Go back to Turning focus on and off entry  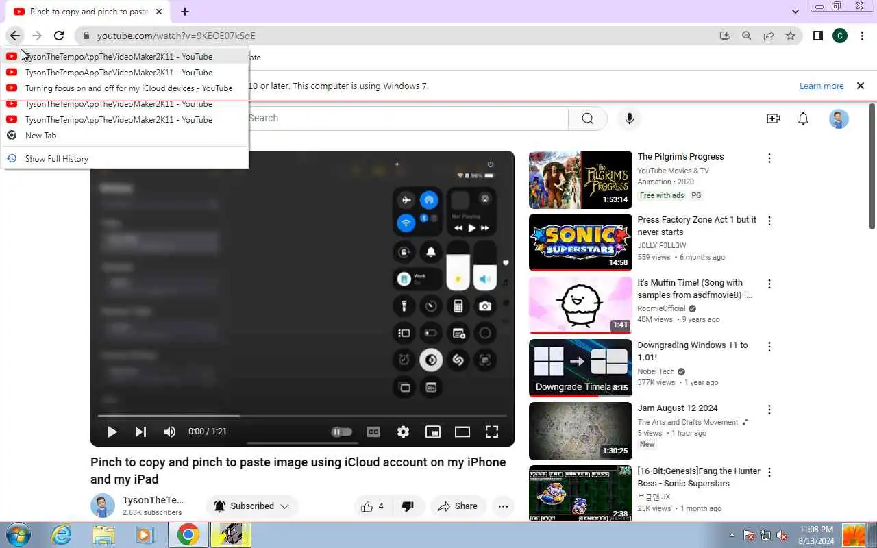pyautogui.click(x=125, y=88)
